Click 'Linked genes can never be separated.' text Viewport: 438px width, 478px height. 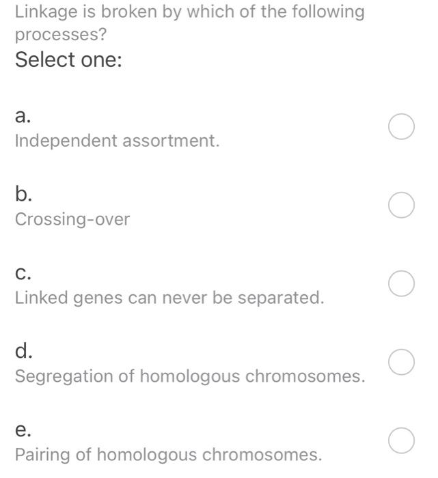click(x=169, y=298)
